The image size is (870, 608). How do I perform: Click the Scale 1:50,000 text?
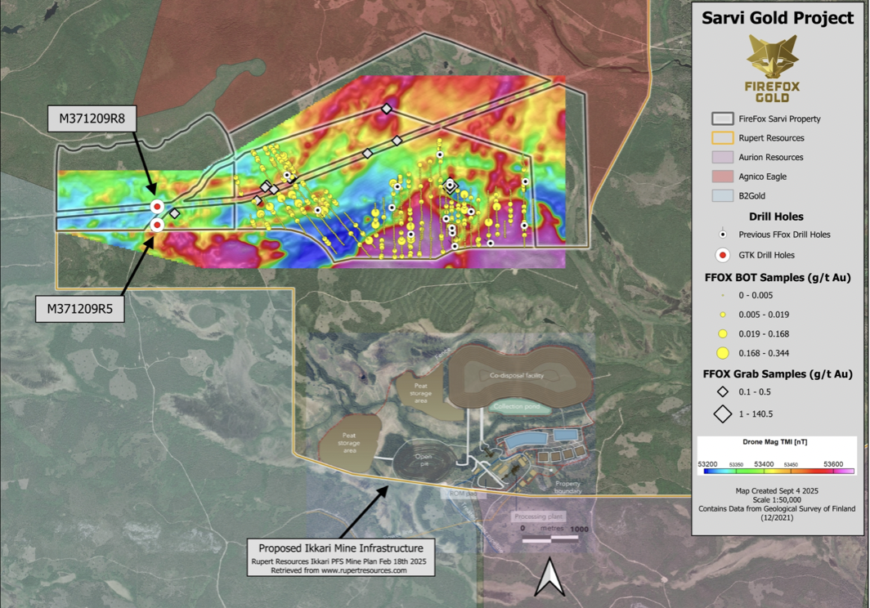(777, 500)
